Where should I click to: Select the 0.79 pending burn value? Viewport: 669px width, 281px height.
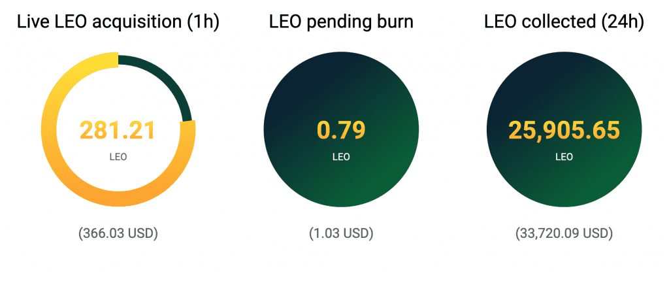click(x=341, y=131)
